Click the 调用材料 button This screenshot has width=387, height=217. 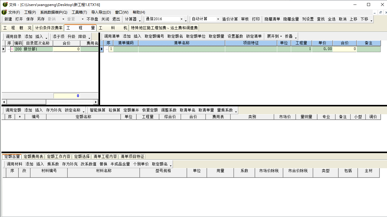tap(15, 164)
